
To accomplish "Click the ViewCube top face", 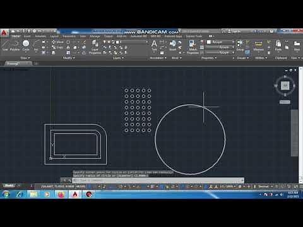I will click(x=285, y=86).
